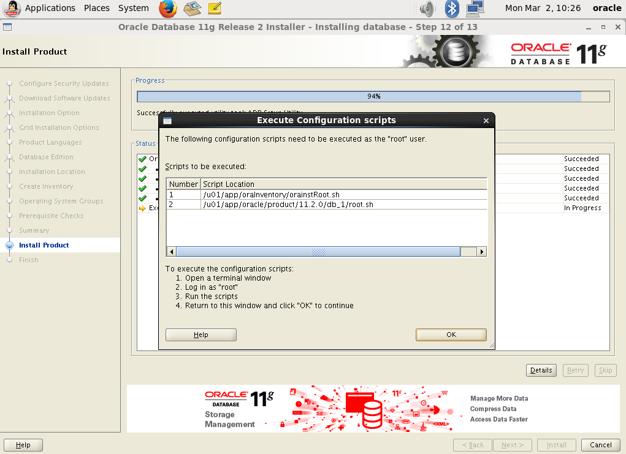626x454 pixels.
Task: Select Operating System Groups step
Action: pos(61,201)
